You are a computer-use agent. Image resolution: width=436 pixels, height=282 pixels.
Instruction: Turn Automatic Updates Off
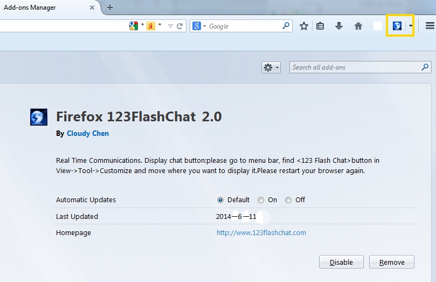[288, 200]
